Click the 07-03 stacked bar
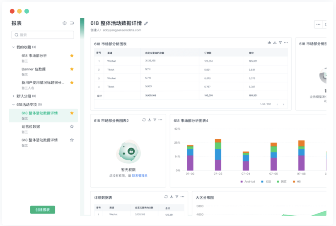Image resolution: width=336 pixels, height=226 pixels. (x=218, y=155)
